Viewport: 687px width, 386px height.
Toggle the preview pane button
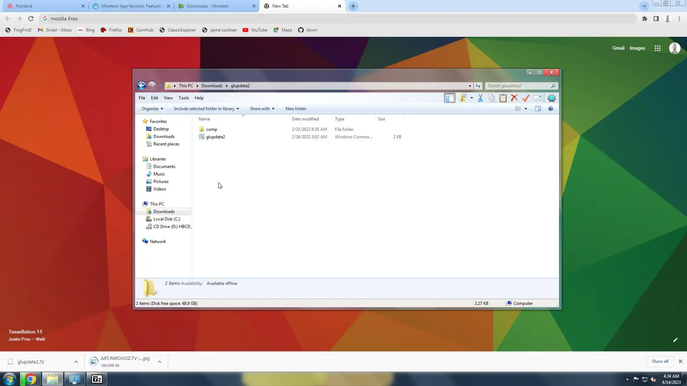pyautogui.click(x=538, y=109)
